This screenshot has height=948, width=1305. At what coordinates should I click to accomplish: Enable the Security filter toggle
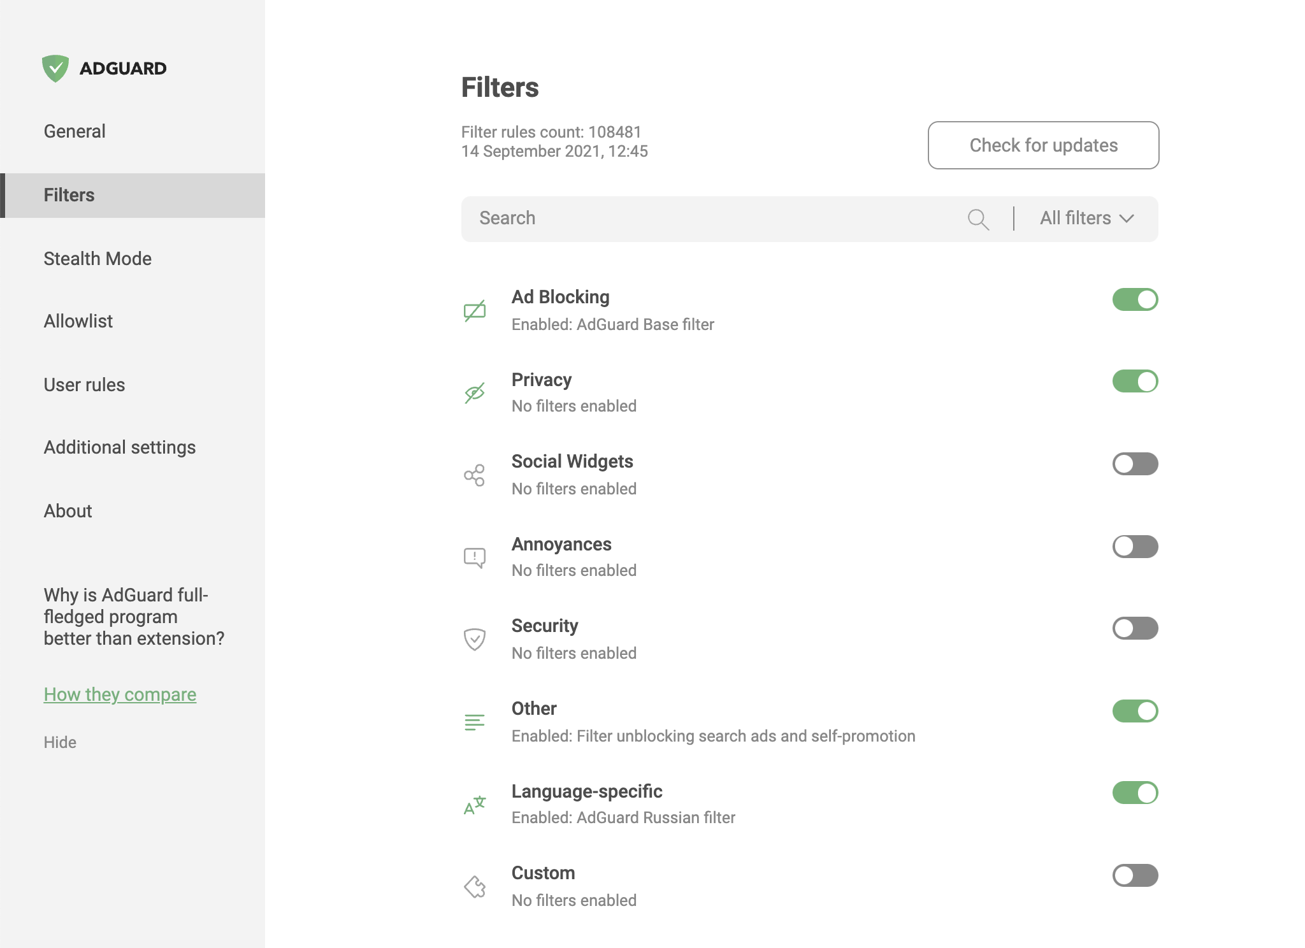coord(1135,628)
